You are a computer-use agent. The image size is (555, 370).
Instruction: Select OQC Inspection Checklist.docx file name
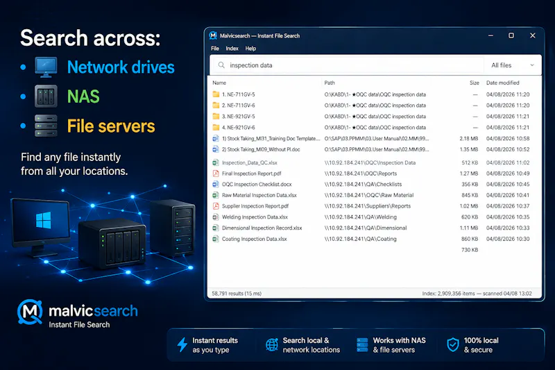(x=257, y=185)
